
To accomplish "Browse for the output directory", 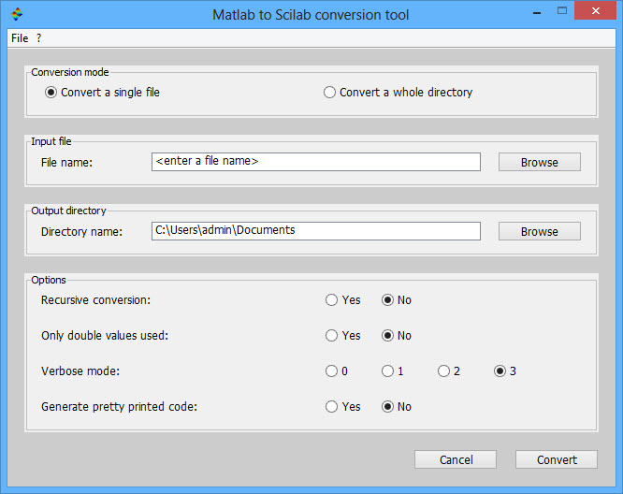I will pyautogui.click(x=540, y=231).
